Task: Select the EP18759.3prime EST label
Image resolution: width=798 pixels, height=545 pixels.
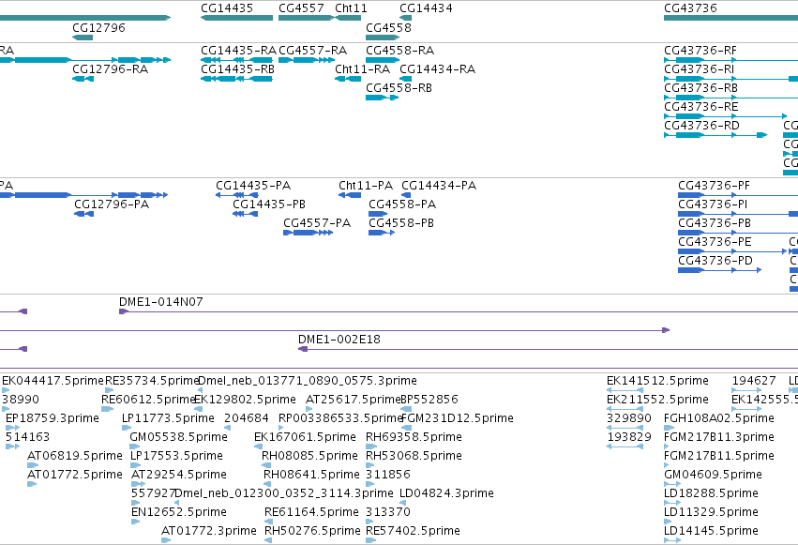Action: pyautogui.click(x=53, y=418)
